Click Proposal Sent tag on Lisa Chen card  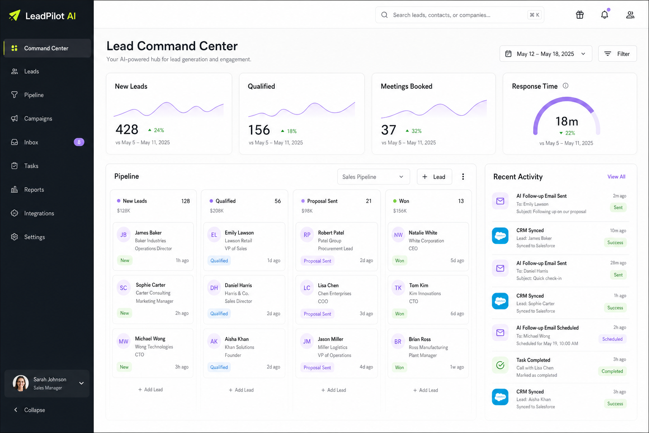[x=318, y=314]
